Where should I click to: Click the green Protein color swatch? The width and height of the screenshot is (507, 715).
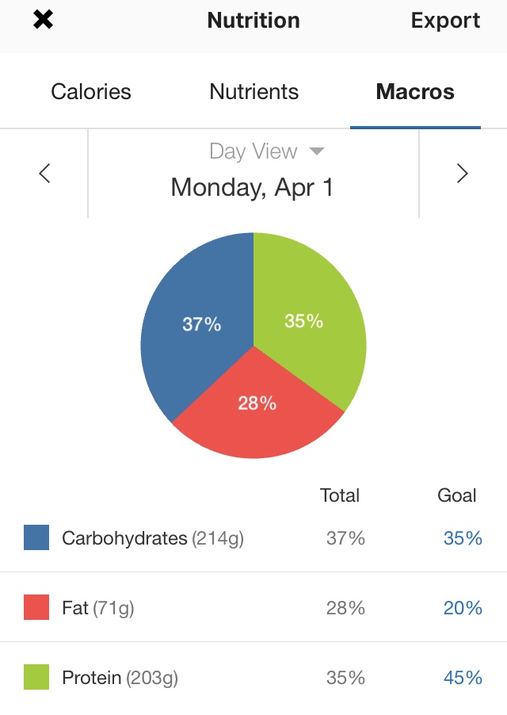(x=36, y=678)
